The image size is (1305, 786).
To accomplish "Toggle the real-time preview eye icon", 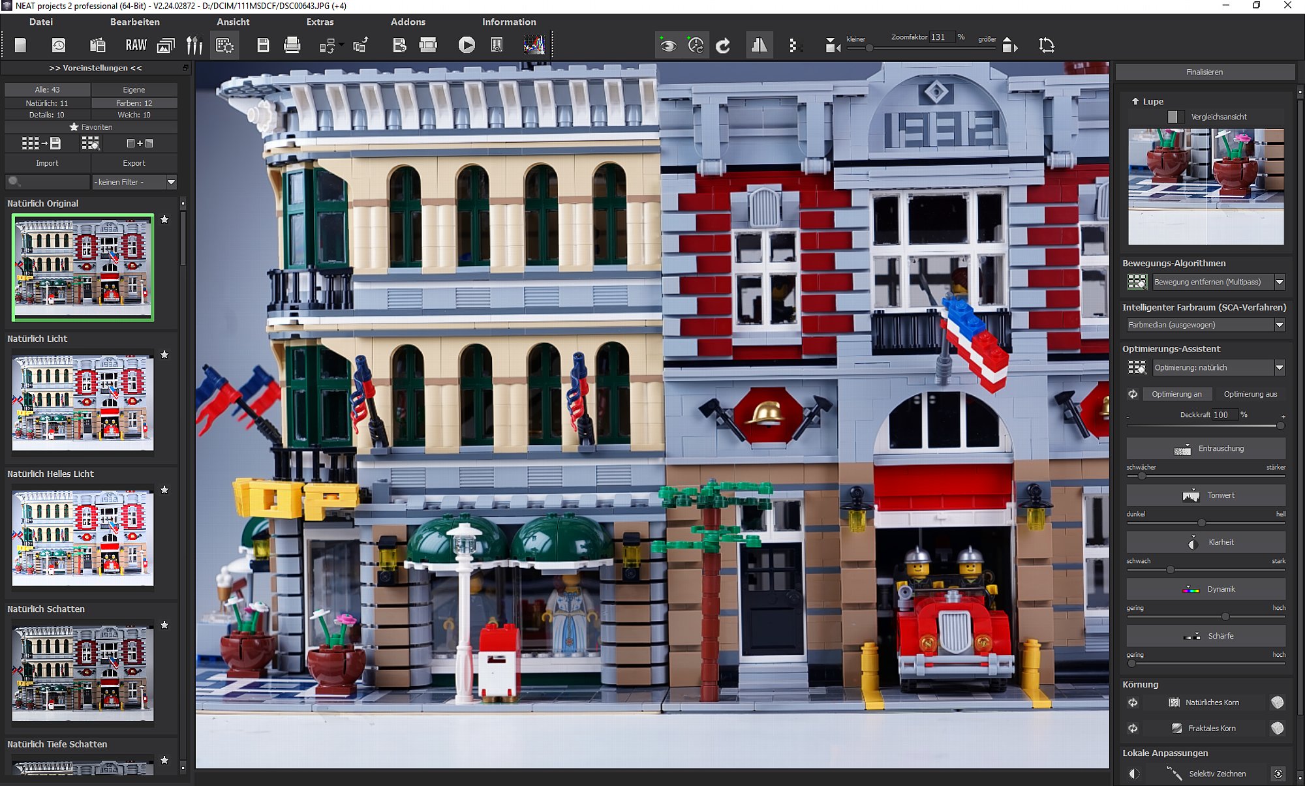I will [x=668, y=45].
